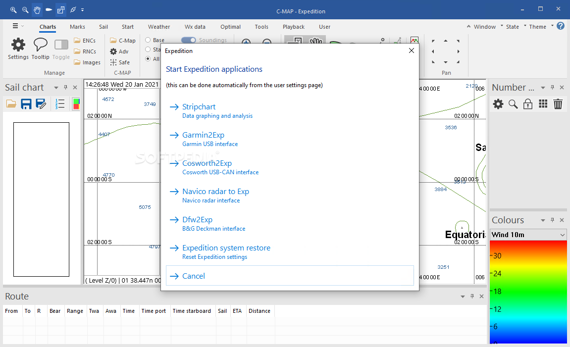
Task: Open the hamburger application menu
Action: coord(15,26)
